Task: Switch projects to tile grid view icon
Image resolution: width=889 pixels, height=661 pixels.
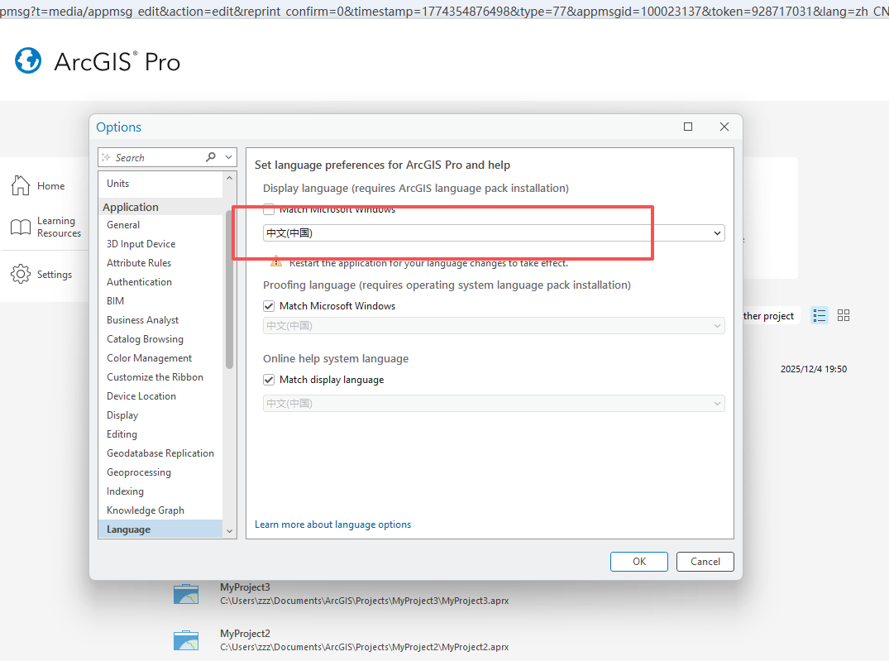Action: [x=844, y=315]
